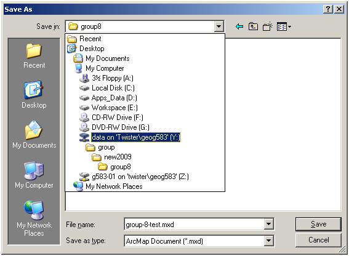
Task: Select Workspace (E:) drive entry
Action: (108, 108)
